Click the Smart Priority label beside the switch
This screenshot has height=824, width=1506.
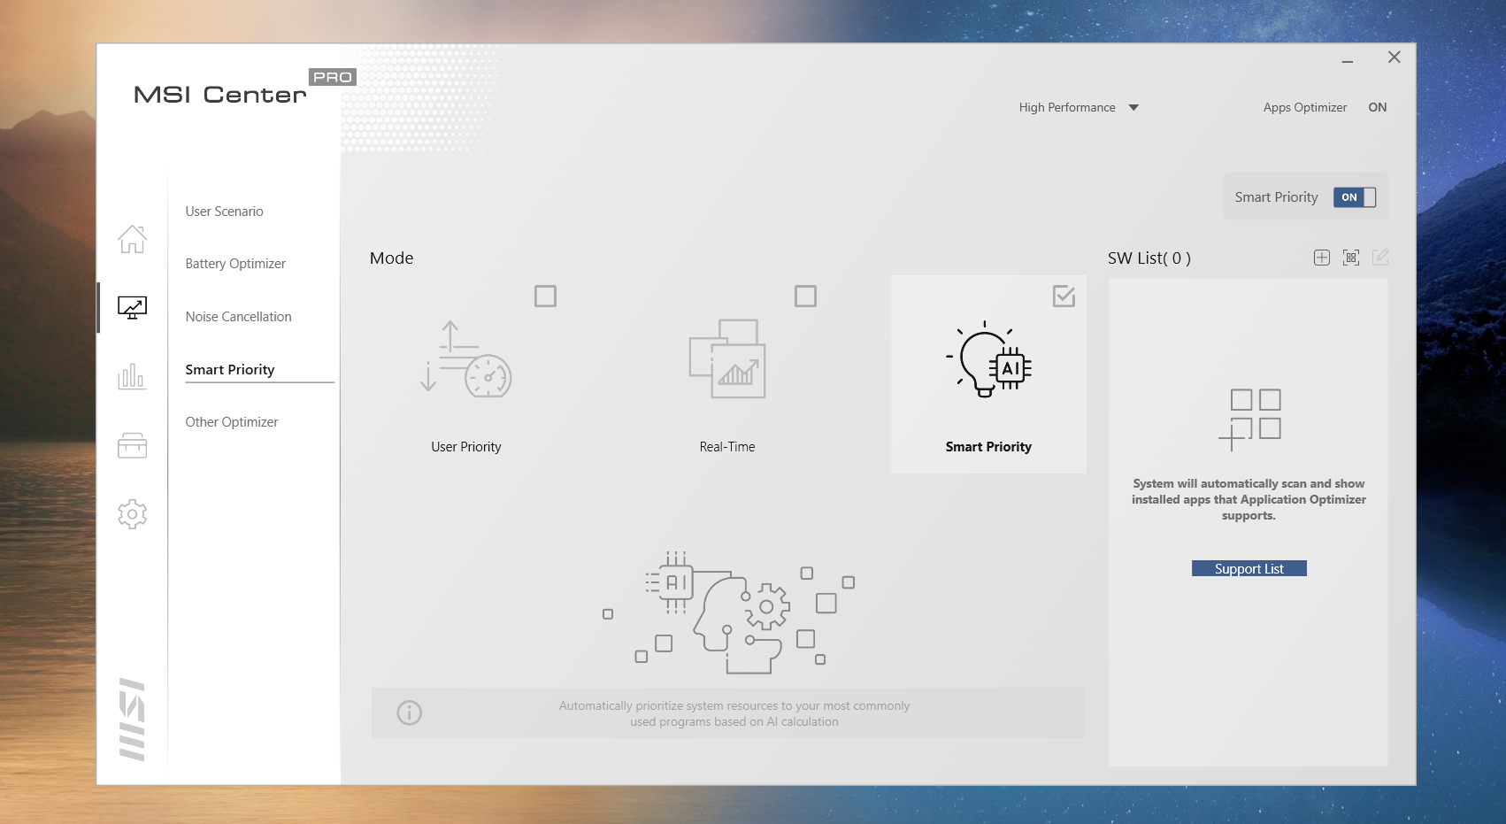click(1277, 197)
